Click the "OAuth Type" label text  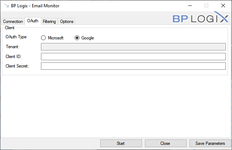pos(16,37)
